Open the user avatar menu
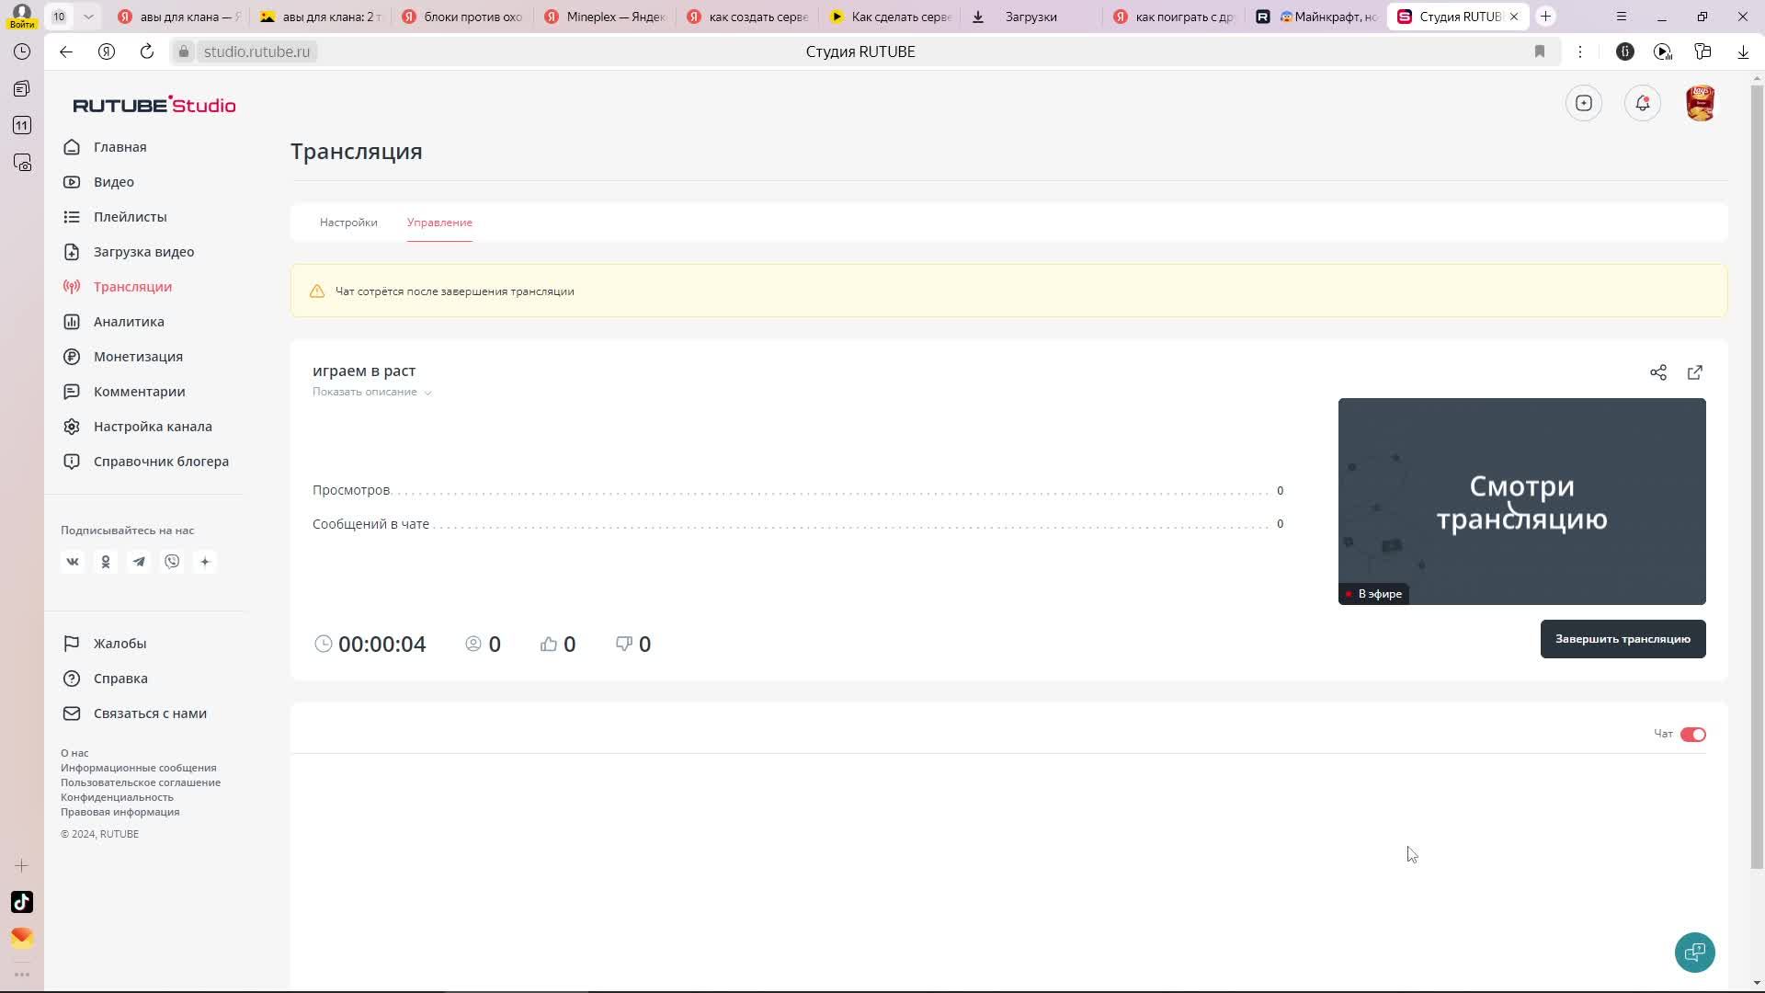1765x993 pixels. click(1701, 103)
